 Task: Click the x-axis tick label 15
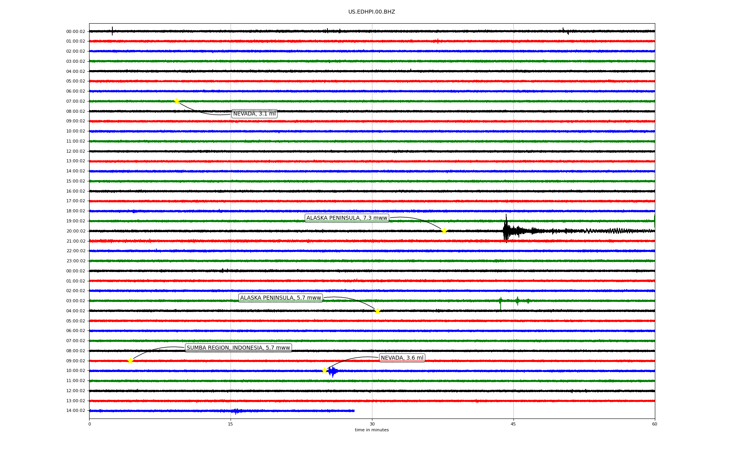(x=231, y=424)
